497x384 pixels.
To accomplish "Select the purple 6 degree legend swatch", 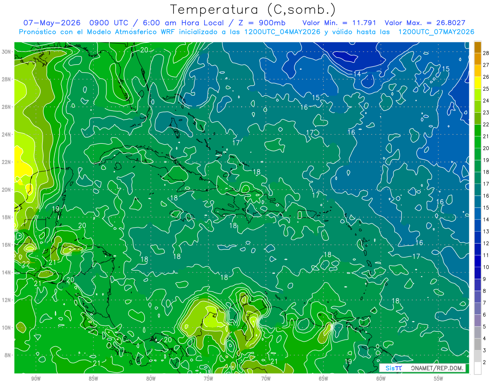I will pos(478,309).
